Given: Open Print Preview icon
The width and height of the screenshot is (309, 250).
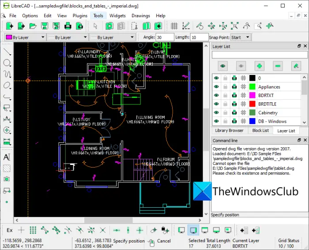Looking at the screenshot, I should click(79, 26).
